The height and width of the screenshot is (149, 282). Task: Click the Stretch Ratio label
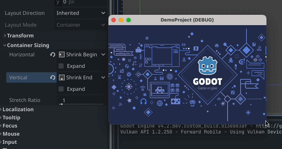25,100
